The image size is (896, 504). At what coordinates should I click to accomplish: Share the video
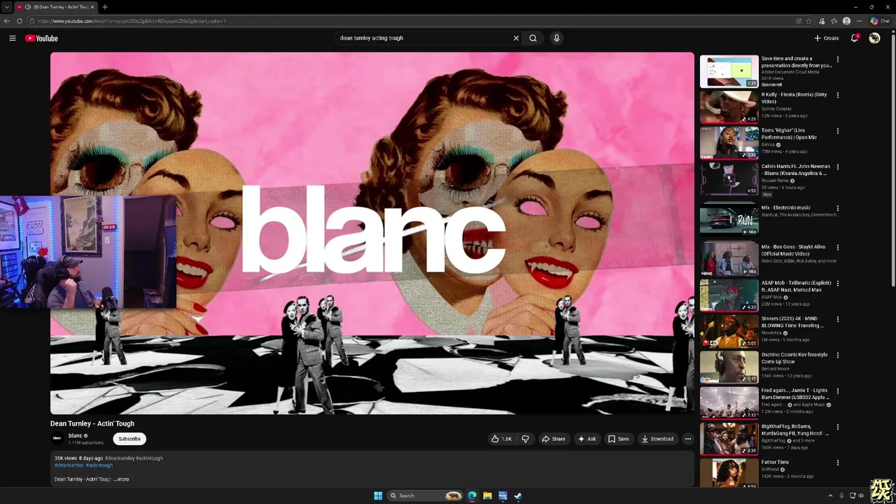553,439
